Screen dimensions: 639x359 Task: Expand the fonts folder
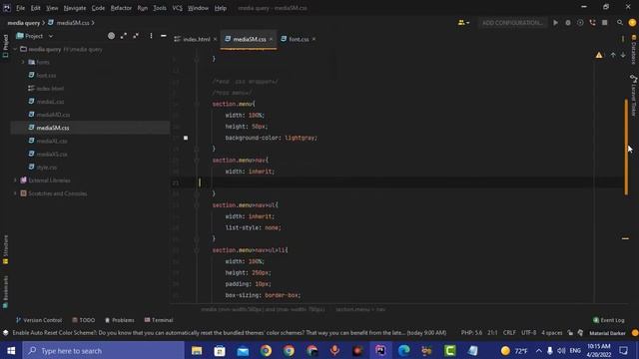click(x=23, y=62)
